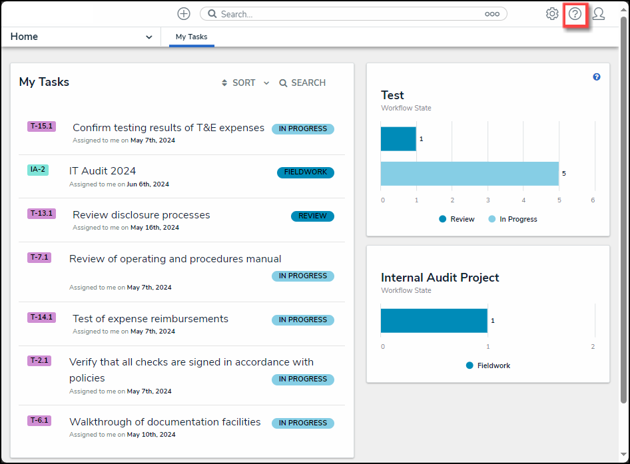Open the settings gear icon
The image size is (630, 464).
point(552,14)
